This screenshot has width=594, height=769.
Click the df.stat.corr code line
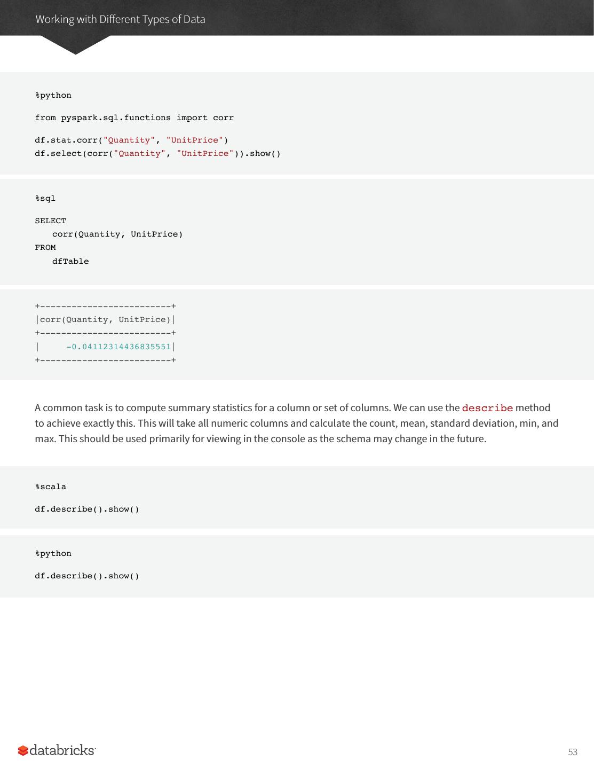[131, 140]
